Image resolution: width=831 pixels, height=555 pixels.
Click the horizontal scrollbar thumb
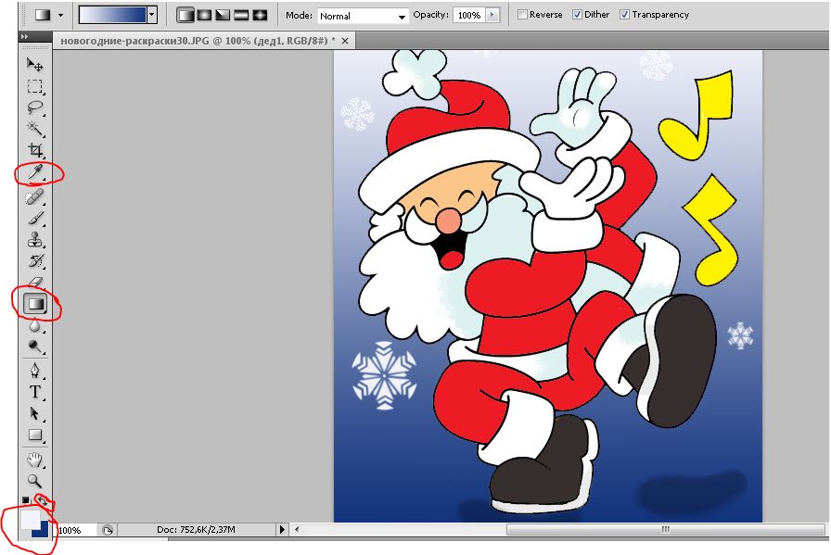665,529
